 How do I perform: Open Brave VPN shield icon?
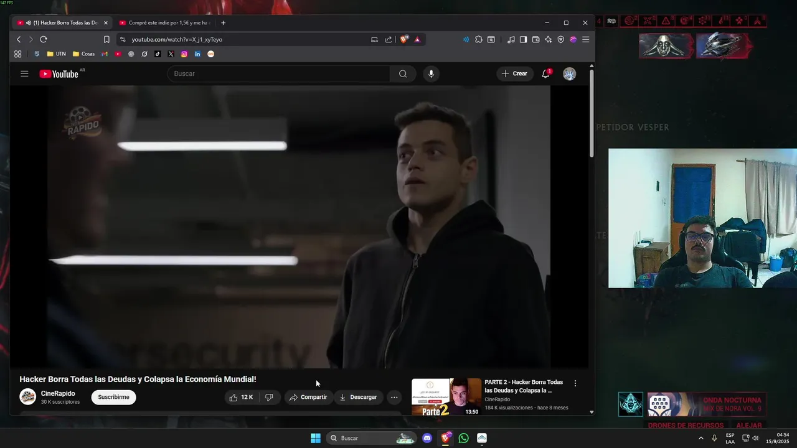coord(560,39)
